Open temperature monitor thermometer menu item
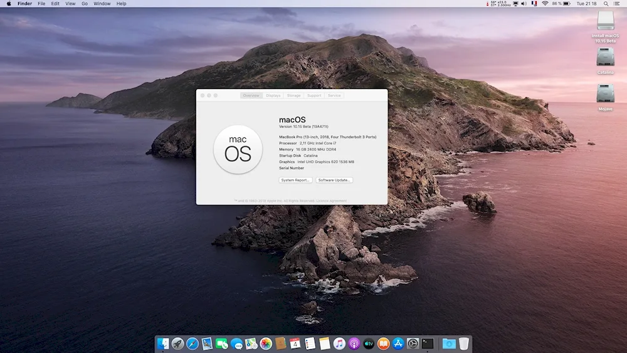Screen dimensions: 627x353 point(498,4)
